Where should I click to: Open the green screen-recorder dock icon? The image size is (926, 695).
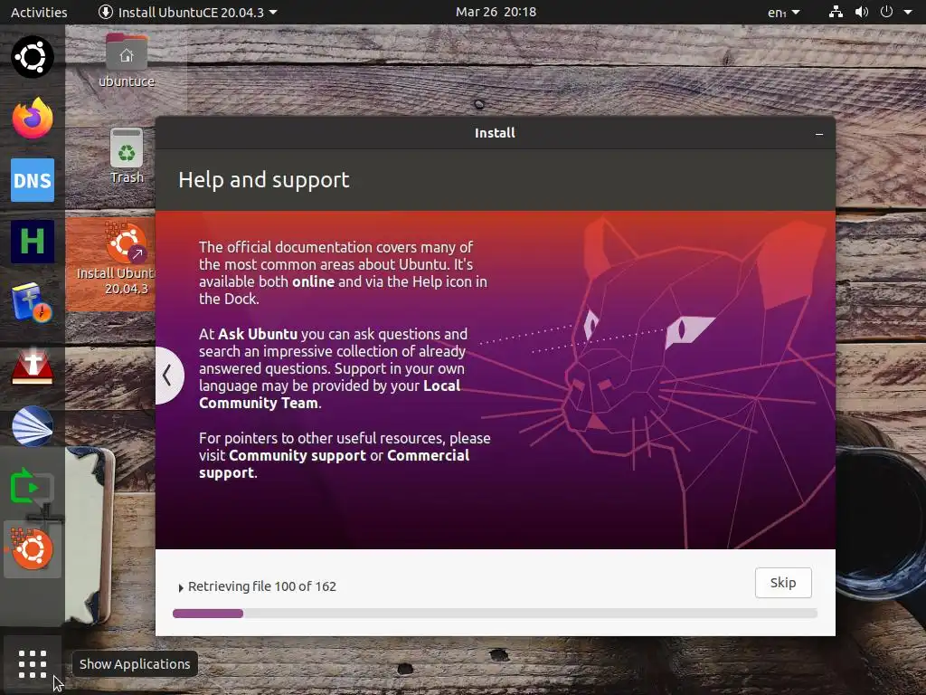tap(32, 488)
